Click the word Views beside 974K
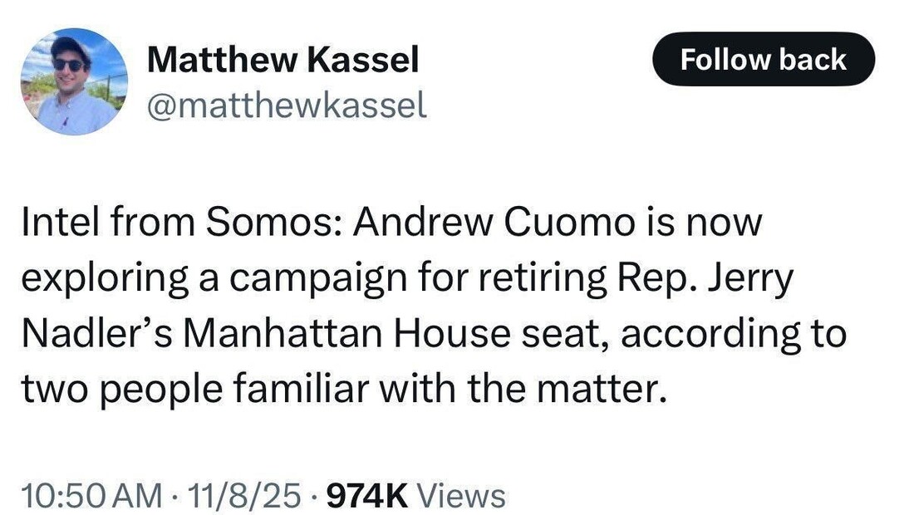 pos(460,496)
